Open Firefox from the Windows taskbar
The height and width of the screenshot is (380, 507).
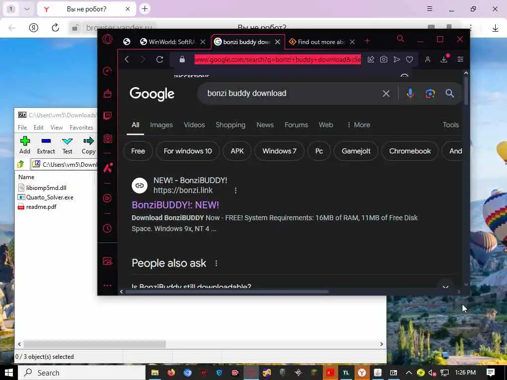171,373
